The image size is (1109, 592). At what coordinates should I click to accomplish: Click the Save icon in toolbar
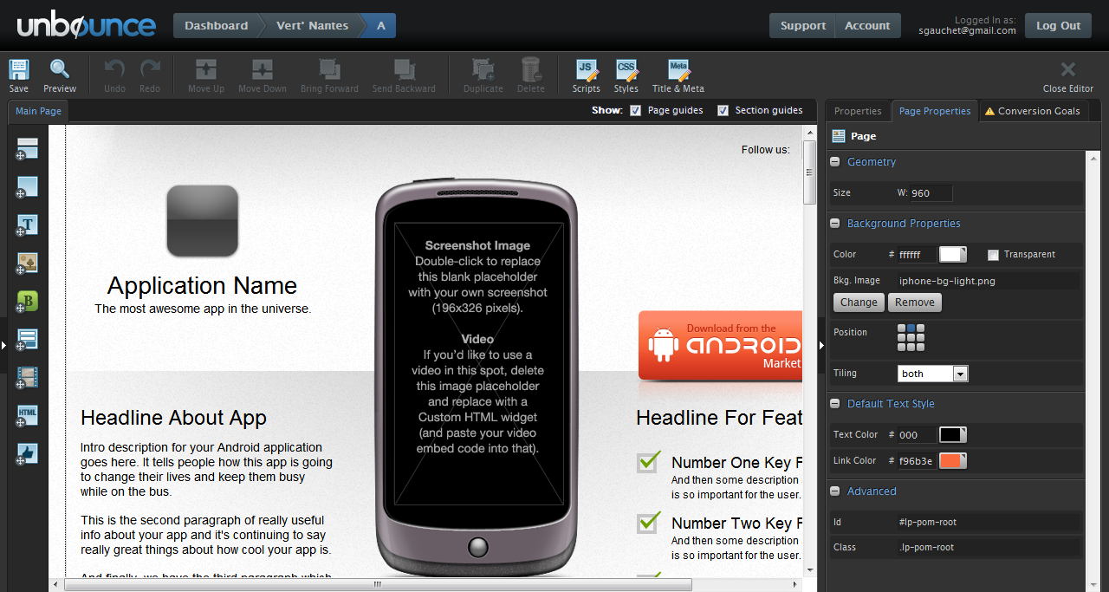tap(18, 75)
